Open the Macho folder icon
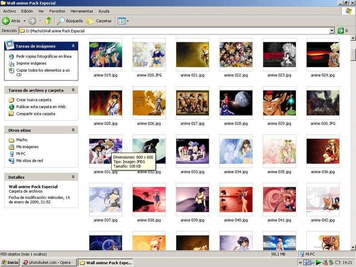Image resolution: width=356 pixels, height=267 pixels. [x=12, y=140]
